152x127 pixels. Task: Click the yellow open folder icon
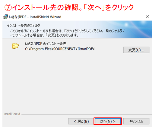pyautogui.click(x=15, y=46)
